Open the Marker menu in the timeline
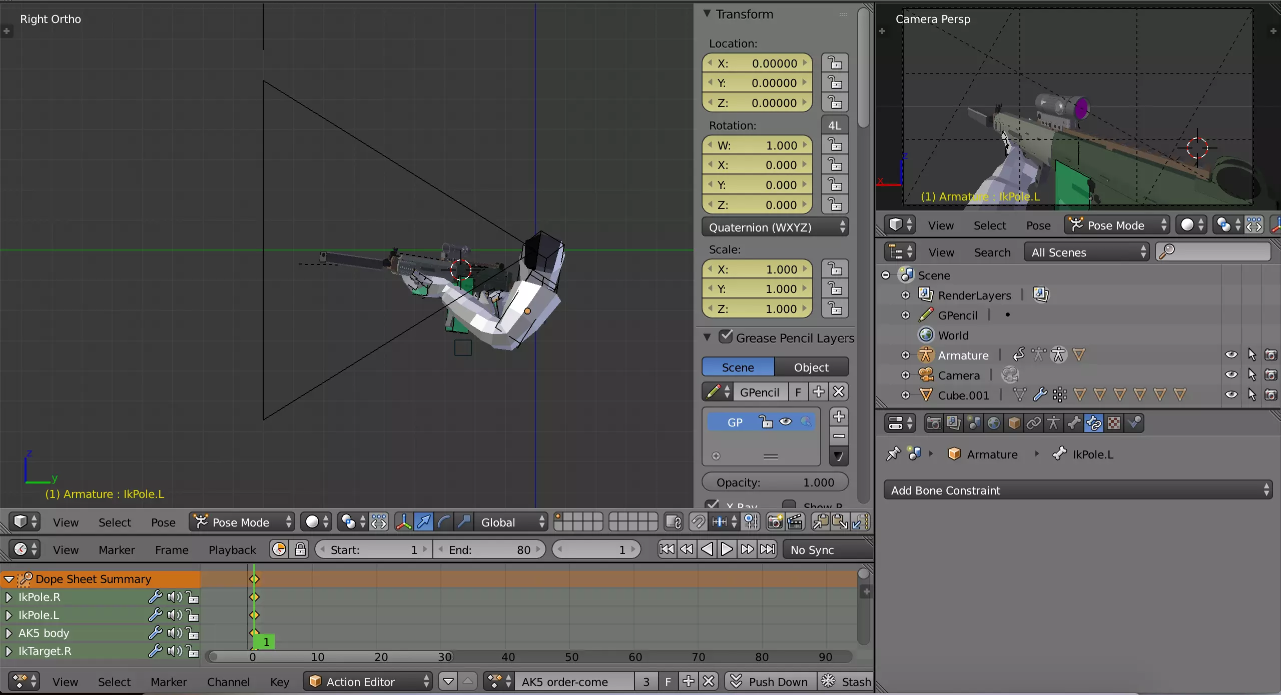This screenshot has width=1281, height=695. (x=117, y=550)
